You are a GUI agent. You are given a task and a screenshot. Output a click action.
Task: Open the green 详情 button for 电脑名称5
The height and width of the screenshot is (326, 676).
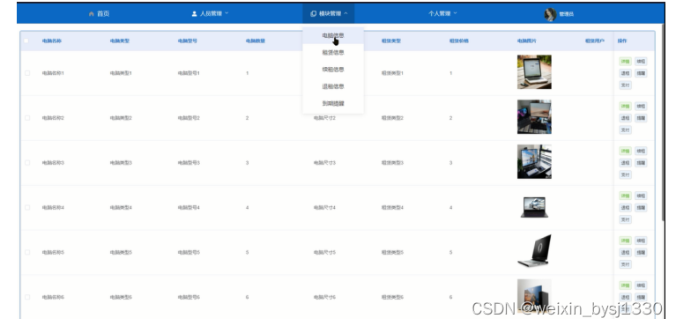[625, 241]
